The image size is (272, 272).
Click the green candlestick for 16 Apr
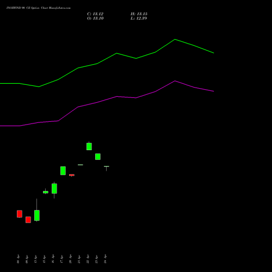pyautogui.click(x=54, y=189)
